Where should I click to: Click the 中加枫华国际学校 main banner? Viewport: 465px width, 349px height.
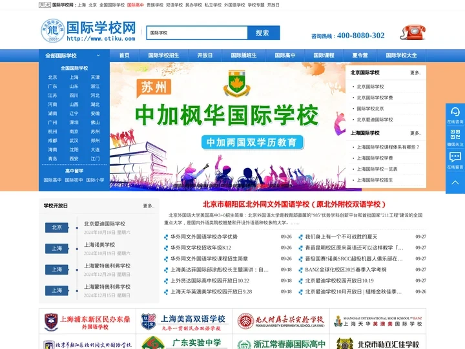pos(227,127)
